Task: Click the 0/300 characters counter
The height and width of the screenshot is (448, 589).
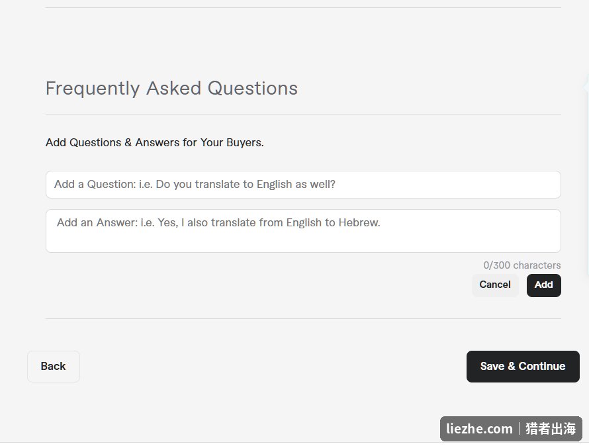Action: 521,265
